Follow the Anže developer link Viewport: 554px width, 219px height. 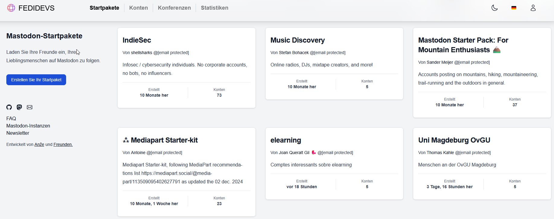[39, 145]
